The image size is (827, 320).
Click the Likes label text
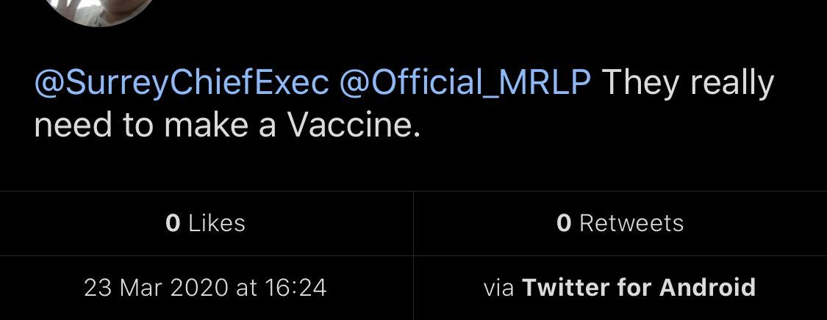tap(217, 223)
